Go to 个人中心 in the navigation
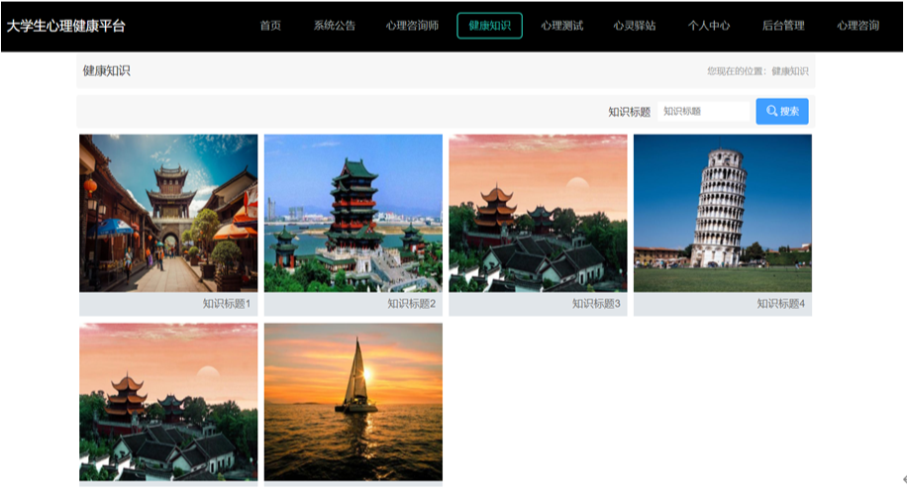Image resolution: width=907 pixels, height=494 pixels. 709,26
